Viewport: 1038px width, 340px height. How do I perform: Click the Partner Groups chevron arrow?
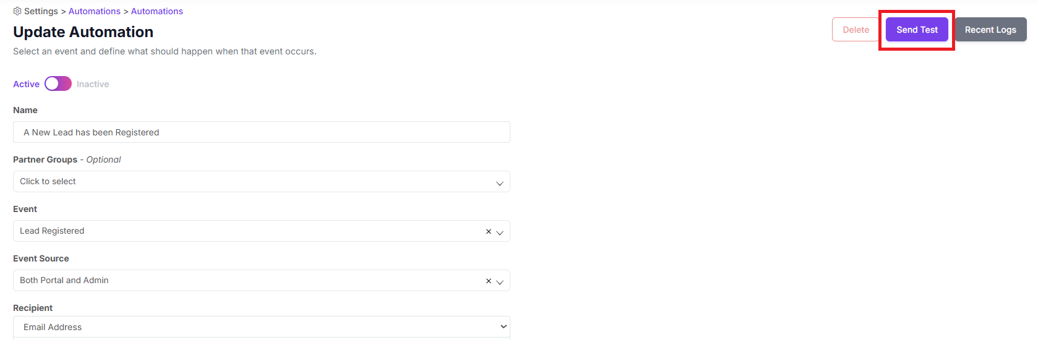click(x=500, y=183)
